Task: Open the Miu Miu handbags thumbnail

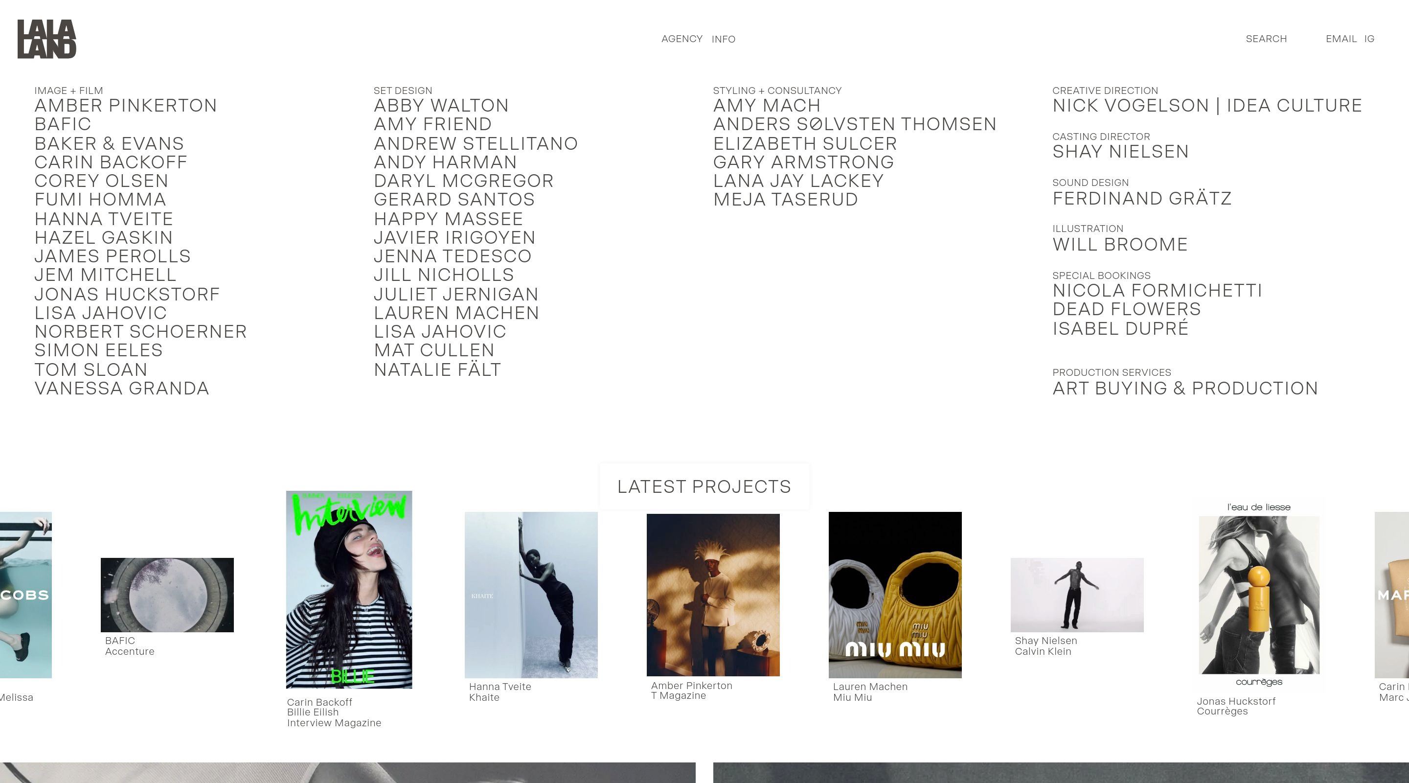Action: tap(895, 595)
